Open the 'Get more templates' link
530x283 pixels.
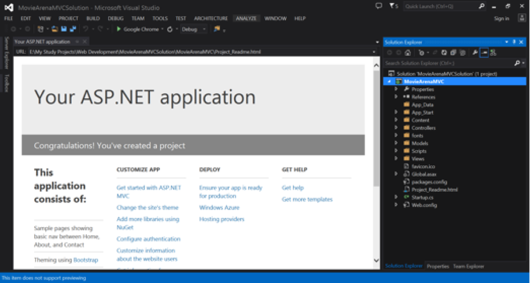[x=307, y=199]
